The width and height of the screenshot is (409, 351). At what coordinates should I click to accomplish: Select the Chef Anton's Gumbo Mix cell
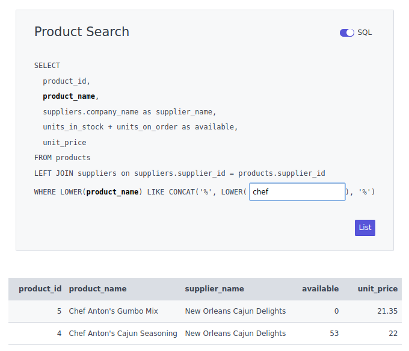(x=113, y=311)
